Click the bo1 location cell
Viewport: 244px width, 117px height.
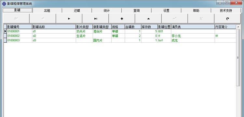[164, 40]
